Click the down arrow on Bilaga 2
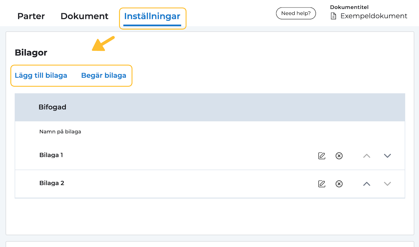419x247 pixels. tap(387, 184)
